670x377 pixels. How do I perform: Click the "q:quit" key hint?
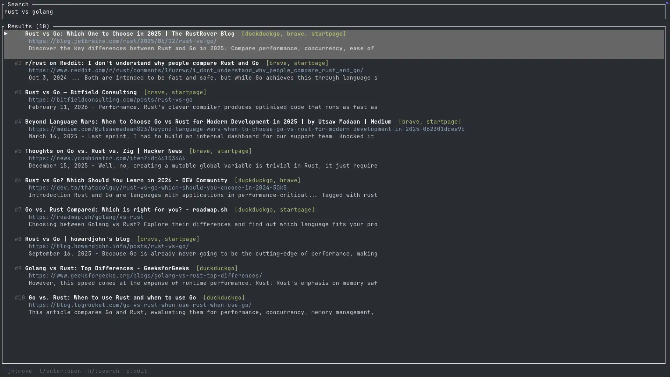click(137, 371)
